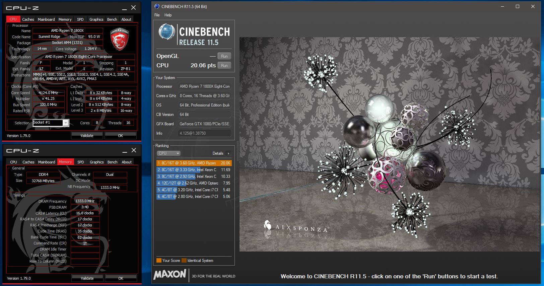Click the Multiplier value x 41.25

coord(48,98)
